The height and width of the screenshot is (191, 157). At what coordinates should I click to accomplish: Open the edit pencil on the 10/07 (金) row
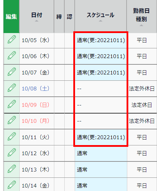click(12, 72)
